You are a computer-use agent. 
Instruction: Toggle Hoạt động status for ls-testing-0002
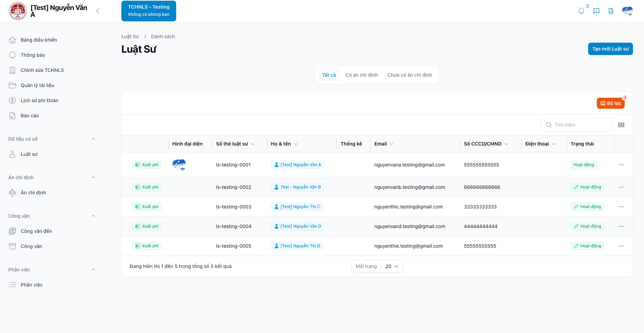587,187
